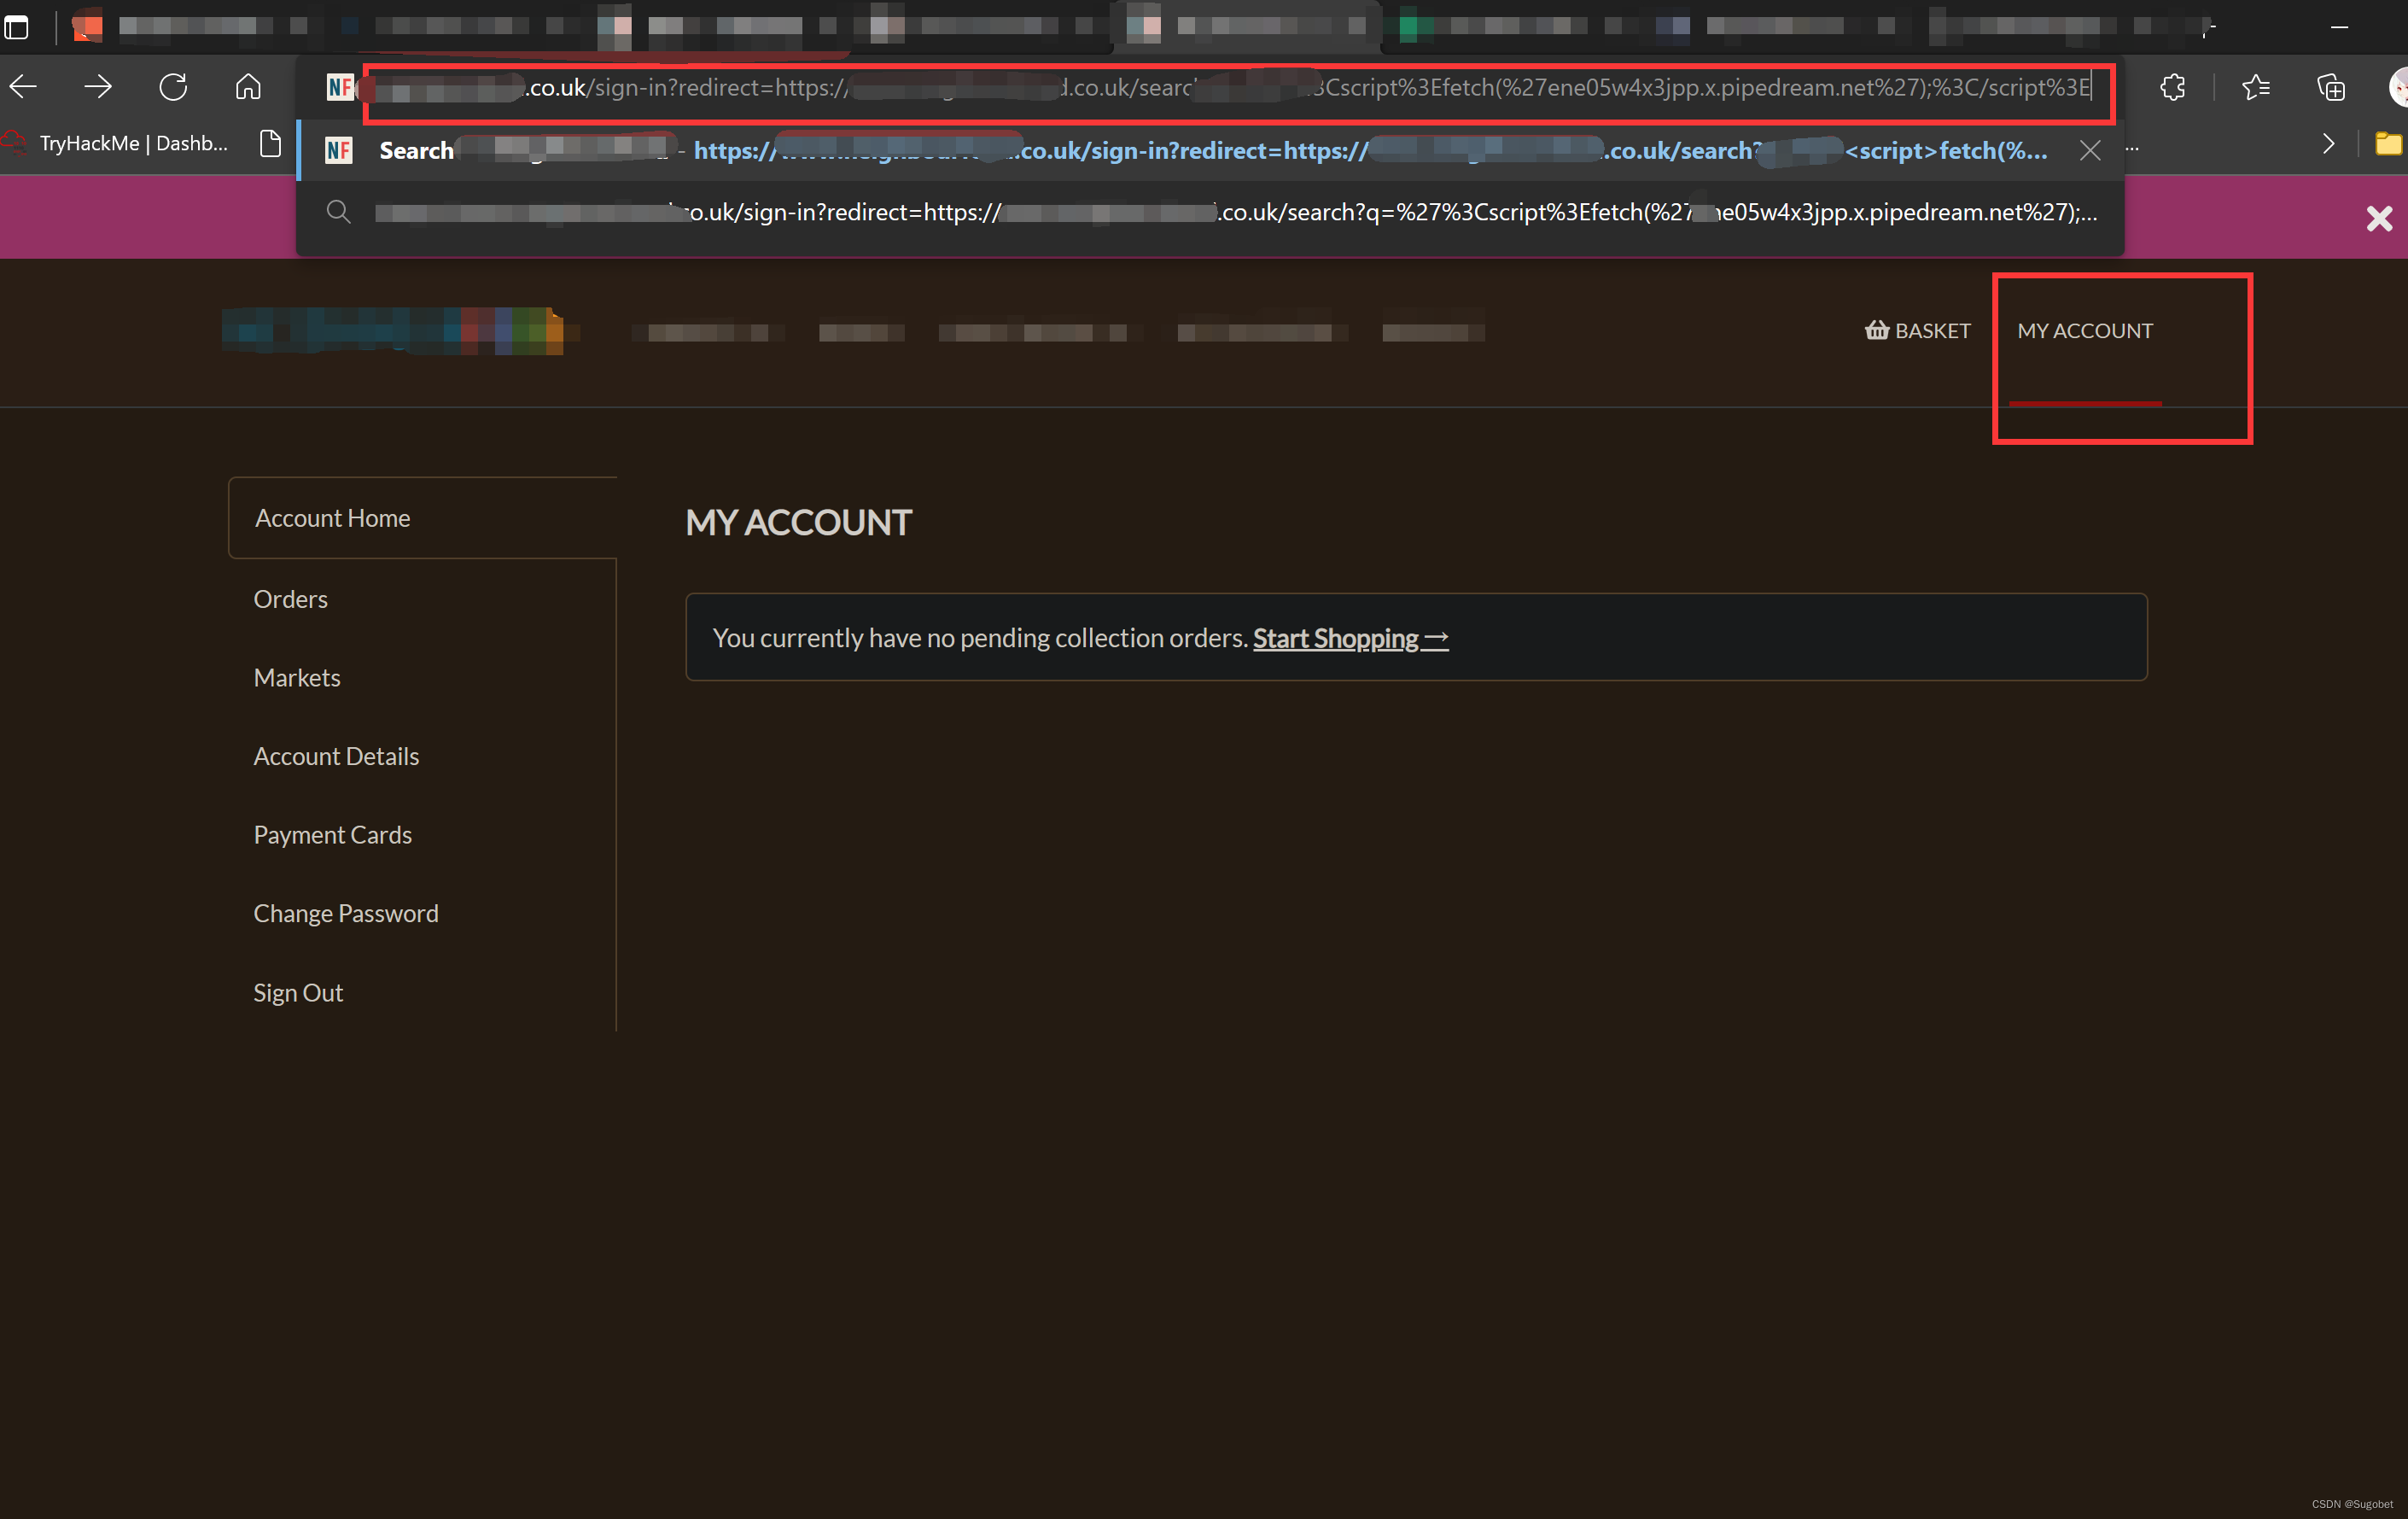
Task: Open Account Details in sidebar
Action: (336, 756)
